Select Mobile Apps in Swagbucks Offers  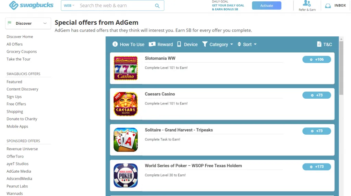click(17, 126)
